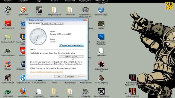
Task: Open the folder left of Videos folder
Action: point(54,91)
